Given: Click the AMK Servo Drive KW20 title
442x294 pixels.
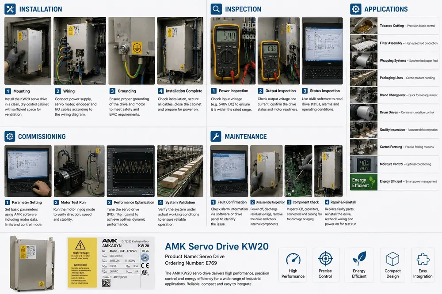Looking at the screenshot, I should [x=217, y=246].
